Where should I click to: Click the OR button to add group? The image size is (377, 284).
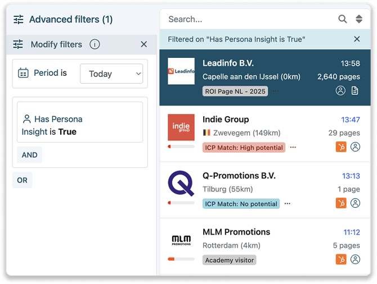tap(22, 180)
